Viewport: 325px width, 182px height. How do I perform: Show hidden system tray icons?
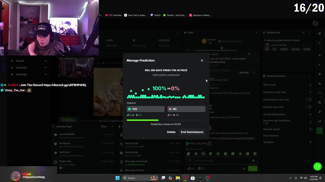(290, 178)
